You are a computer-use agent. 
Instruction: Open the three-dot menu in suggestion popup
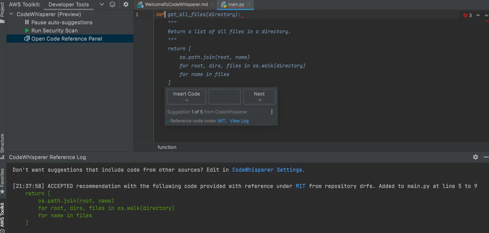(272, 112)
